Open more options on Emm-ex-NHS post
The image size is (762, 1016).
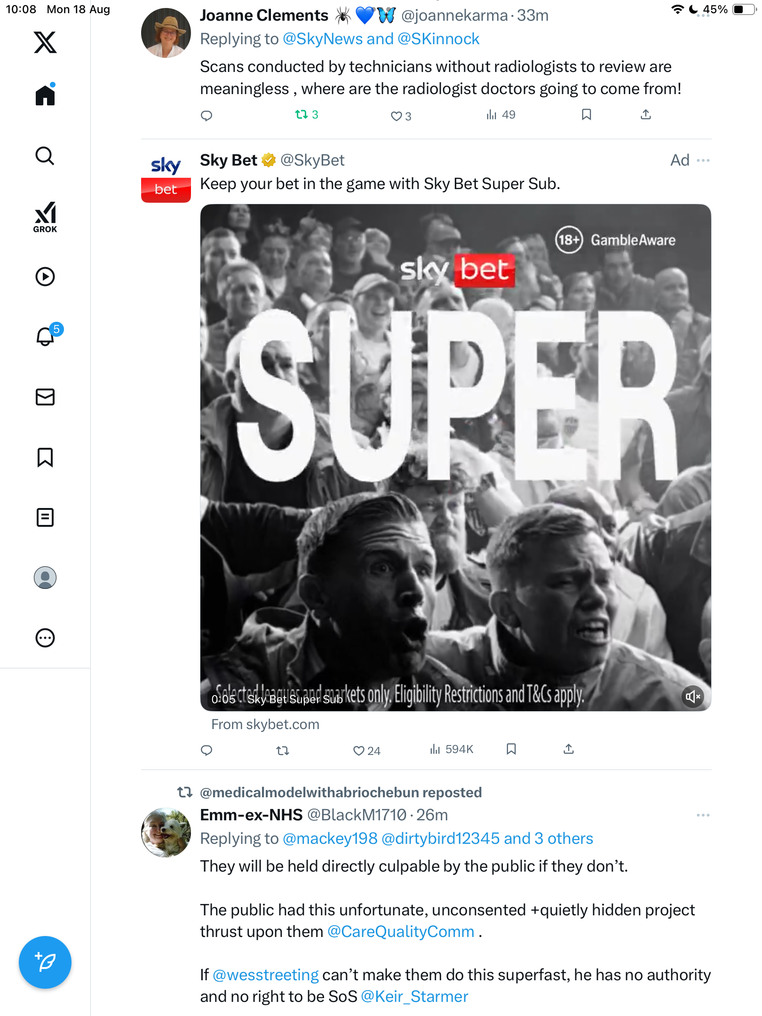[x=703, y=815]
